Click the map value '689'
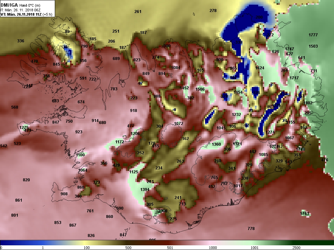The height and width of the screenshot is (250, 334). pyautogui.click(x=116, y=58)
